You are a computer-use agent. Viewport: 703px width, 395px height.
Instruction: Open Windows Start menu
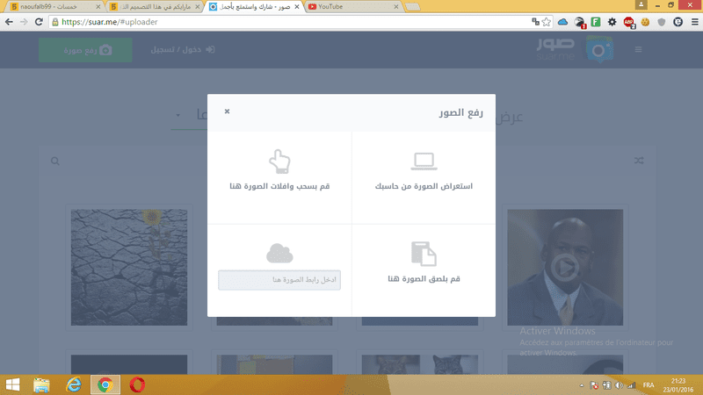[13, 384]
